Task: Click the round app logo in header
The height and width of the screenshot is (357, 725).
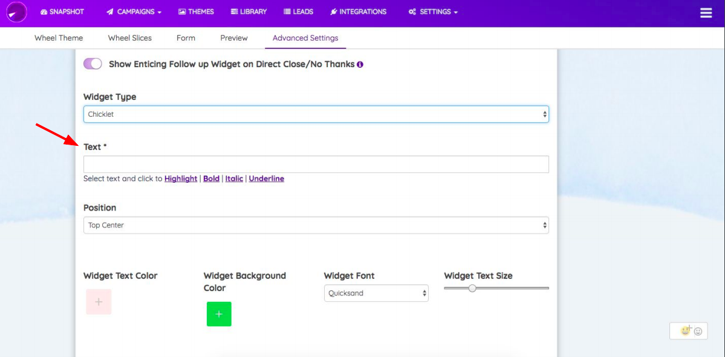Action: coord(16,12)
